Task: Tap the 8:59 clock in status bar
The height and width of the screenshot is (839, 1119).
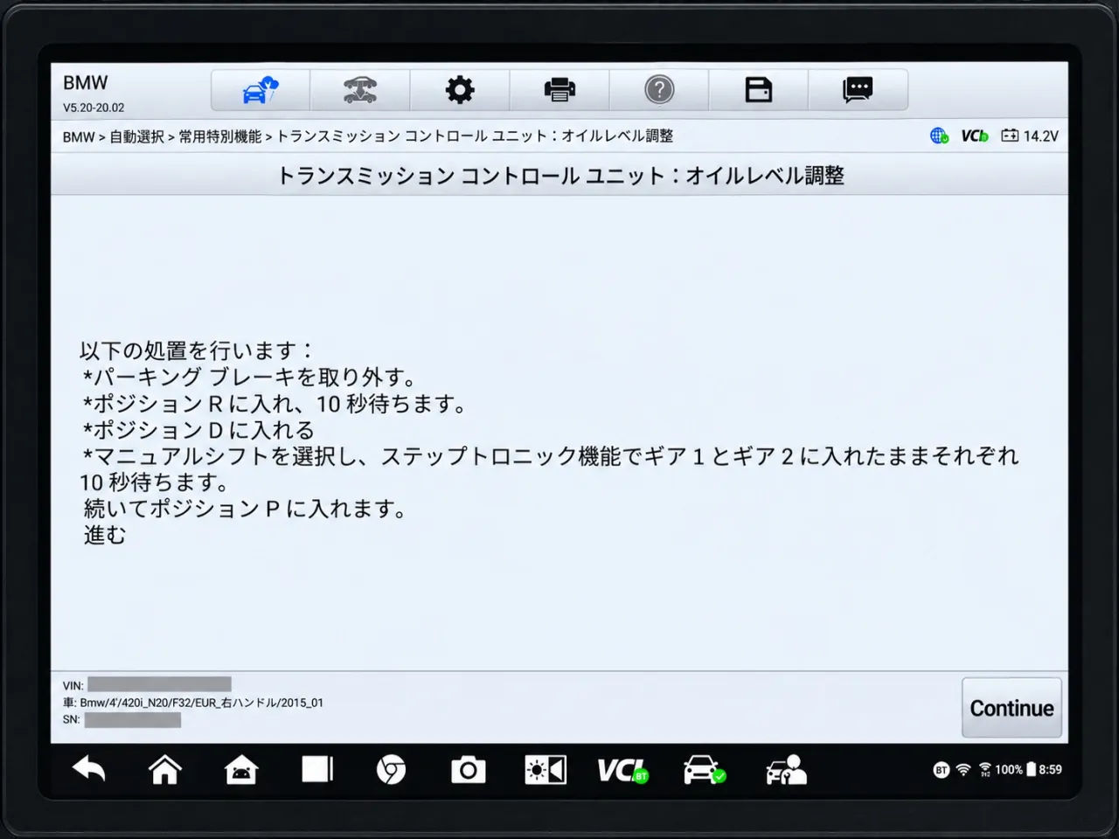Action: pos(1050,770)
